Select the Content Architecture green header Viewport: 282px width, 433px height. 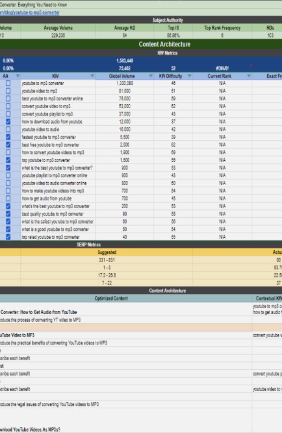(x=165, y=44)
